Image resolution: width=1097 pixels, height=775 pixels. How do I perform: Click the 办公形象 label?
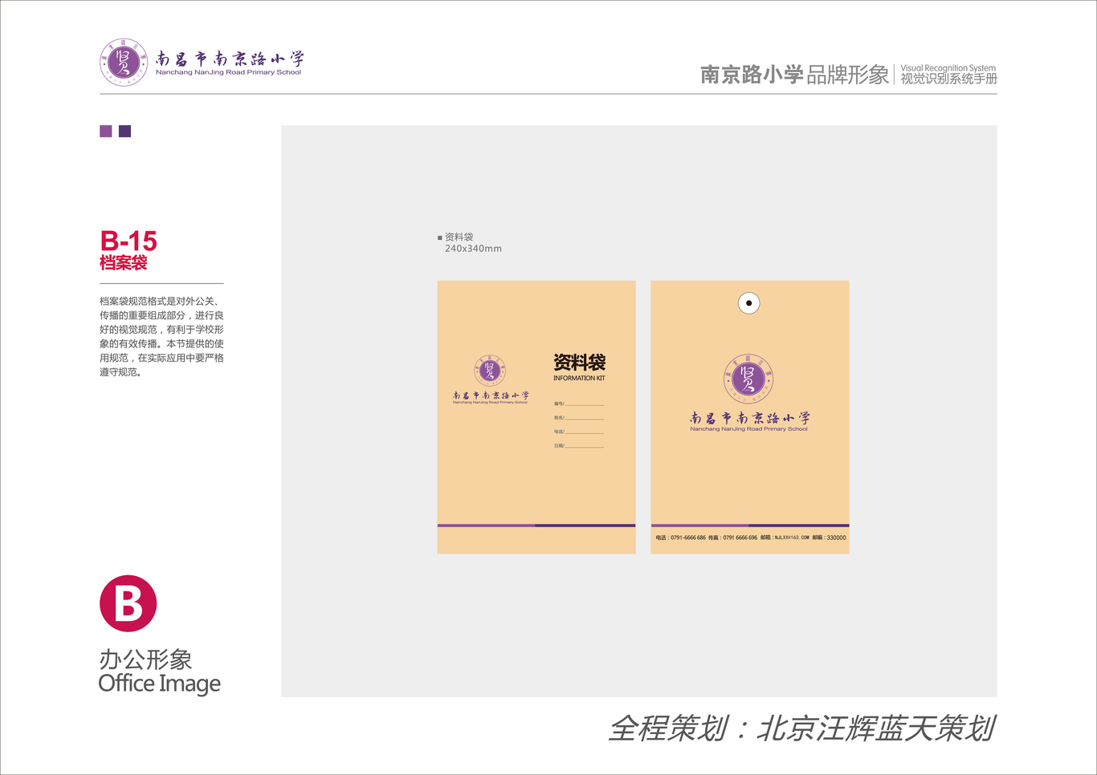coord(145,659)
